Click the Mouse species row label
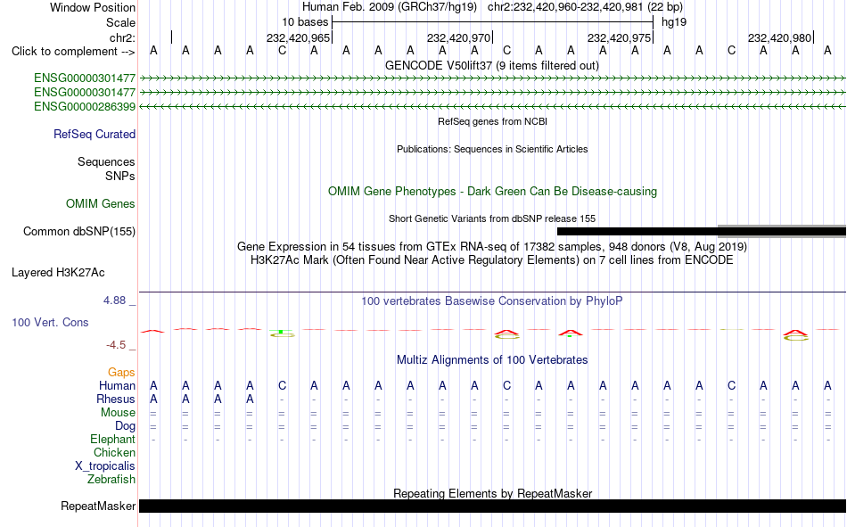This screenshot has width=847, height=527. pos(118,412)
